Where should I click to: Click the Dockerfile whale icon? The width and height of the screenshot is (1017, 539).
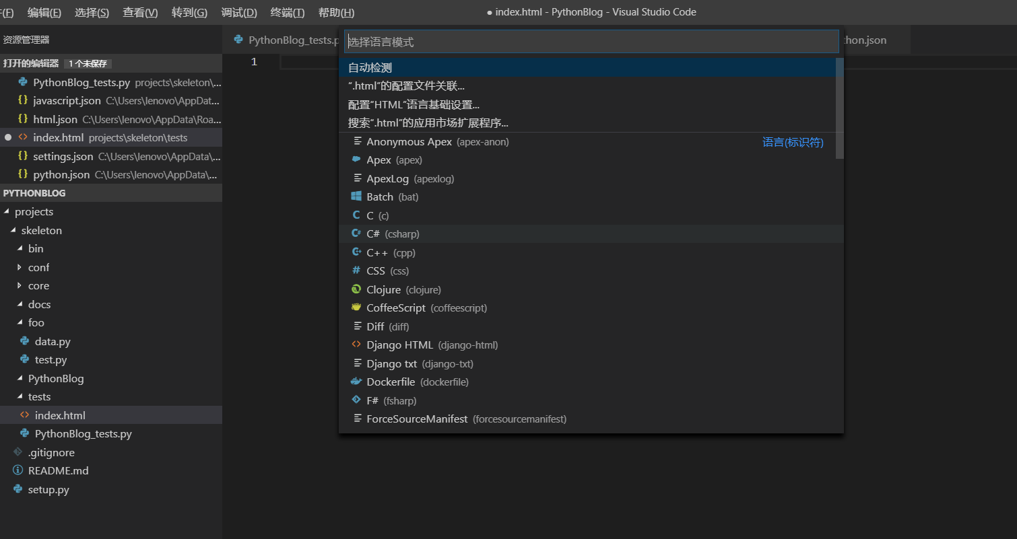[x=356, y=382]
